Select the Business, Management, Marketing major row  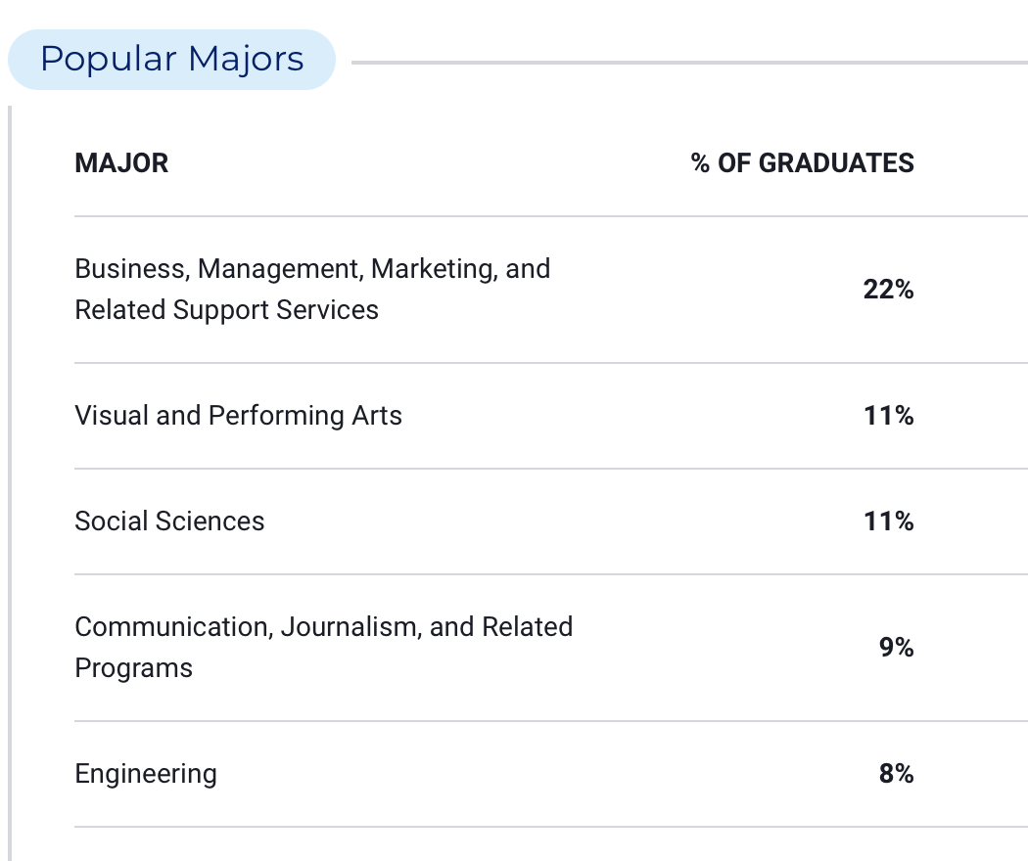coord(550,289)
